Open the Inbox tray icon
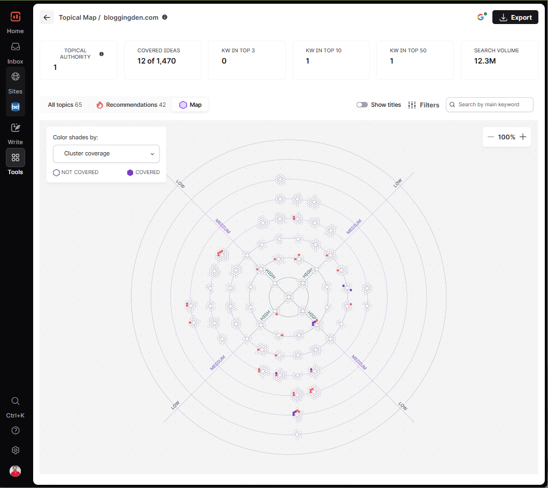The width and height of the screenshot is (548, 488). point(16,47)
